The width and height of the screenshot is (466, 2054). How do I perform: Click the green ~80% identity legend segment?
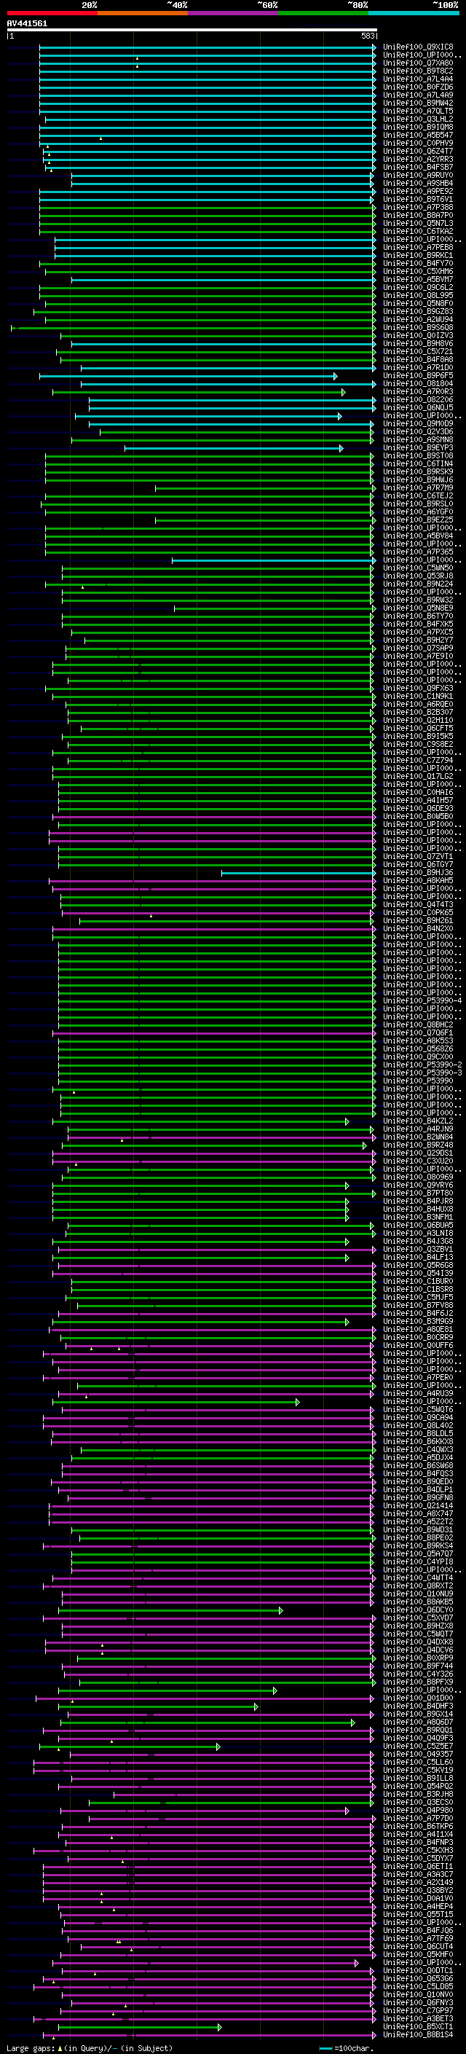(x=323, y=13)
